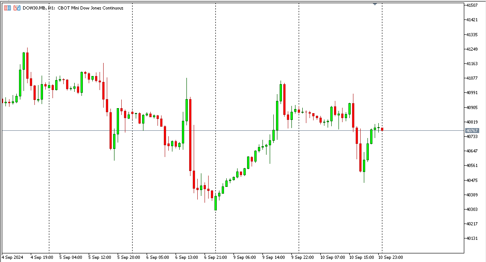This screenshot has height=262, width=486.
Task: Open the Depth of Market icon
Action: pyautogui.click(x=7, y=8)
